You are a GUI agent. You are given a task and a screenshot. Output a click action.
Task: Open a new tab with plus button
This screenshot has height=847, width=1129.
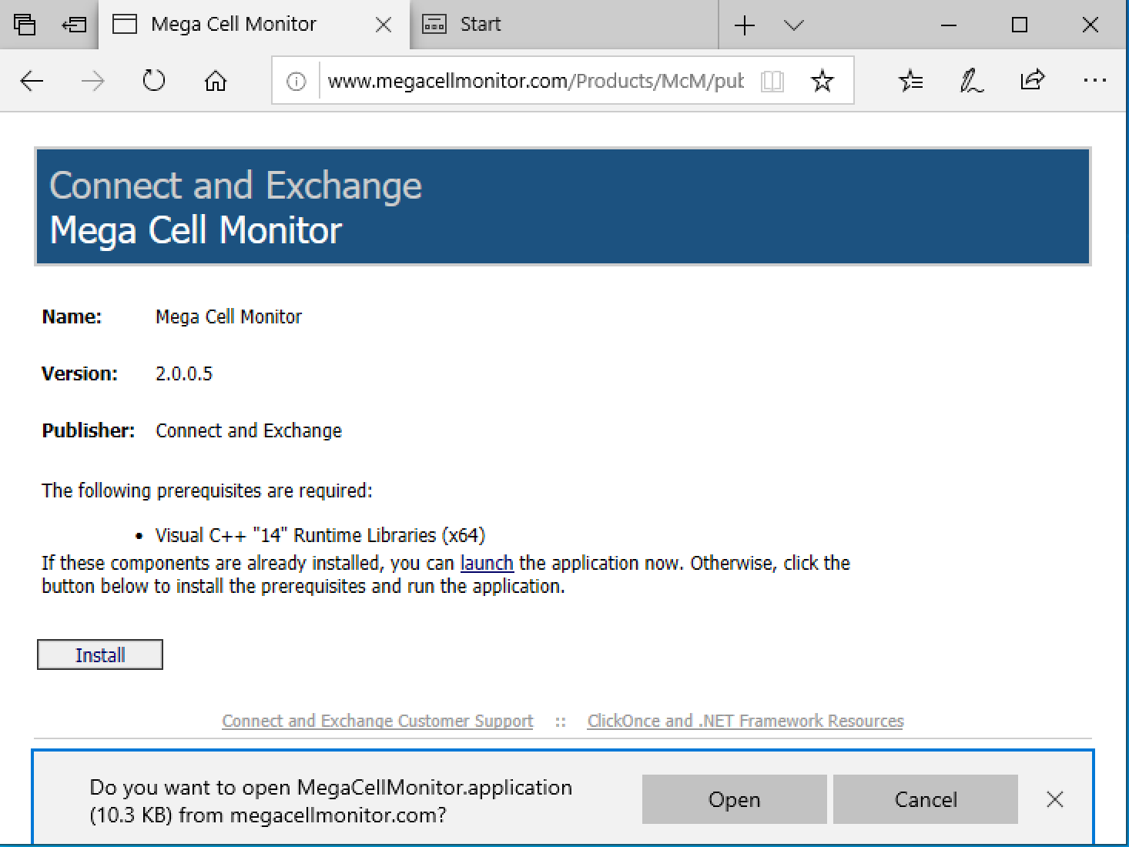point(745,25)
